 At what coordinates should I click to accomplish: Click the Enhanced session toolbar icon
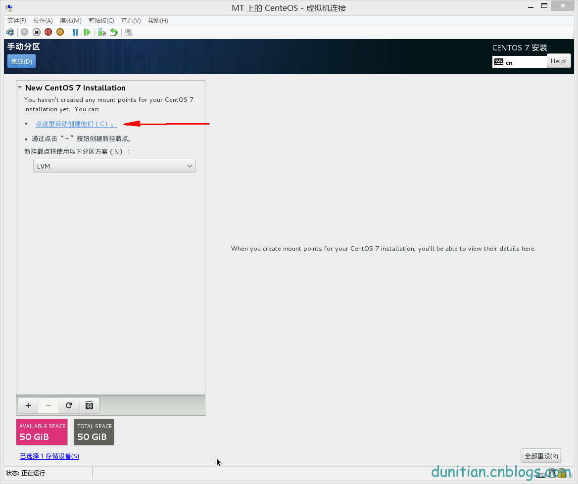(129, 33)
